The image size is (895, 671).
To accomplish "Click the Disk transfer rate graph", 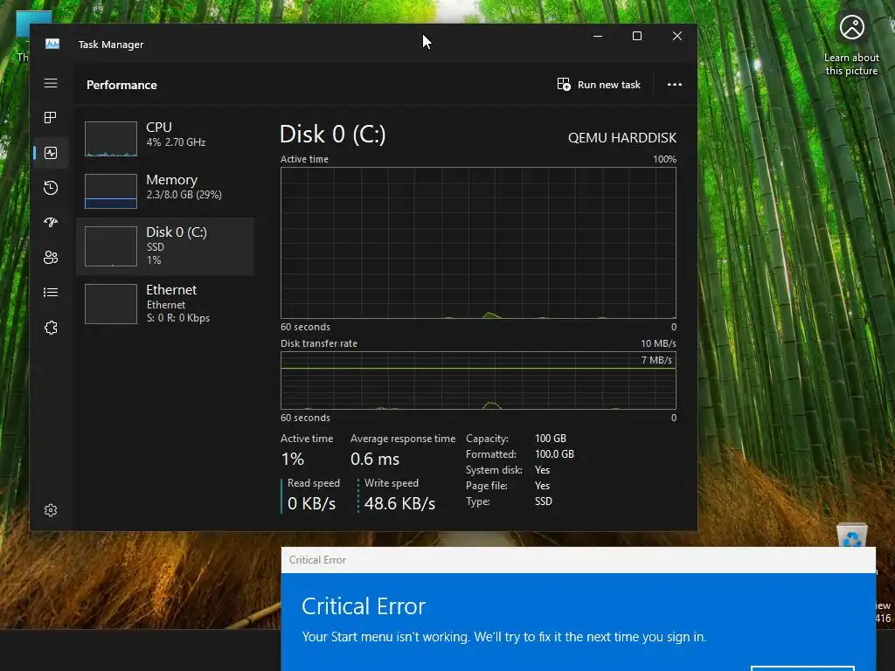I will (478, 381).
